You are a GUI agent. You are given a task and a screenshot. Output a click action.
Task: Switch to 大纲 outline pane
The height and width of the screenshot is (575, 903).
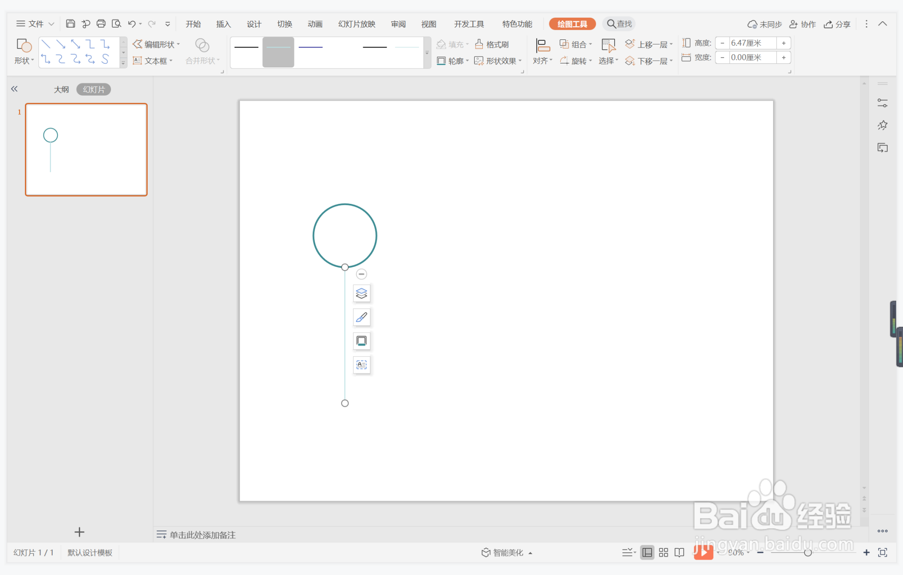[61, 89]
